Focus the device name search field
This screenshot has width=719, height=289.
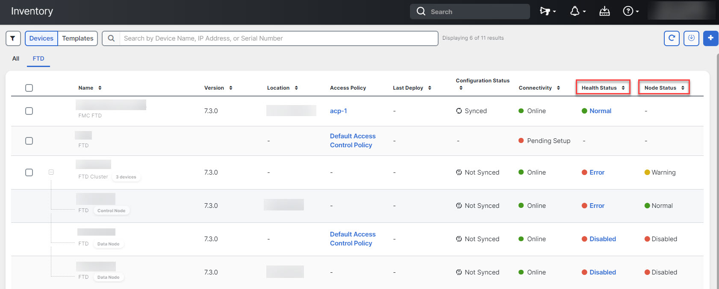coord(279,38)
